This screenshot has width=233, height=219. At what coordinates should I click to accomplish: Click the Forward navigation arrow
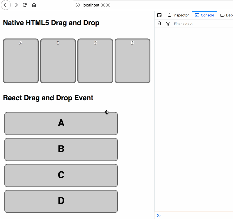(x=16, y=5)
